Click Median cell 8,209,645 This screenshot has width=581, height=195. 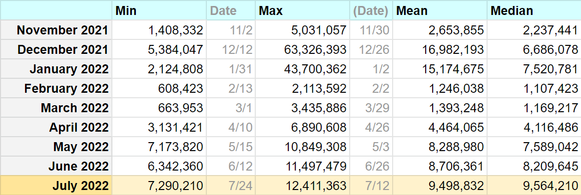[534, 166]
